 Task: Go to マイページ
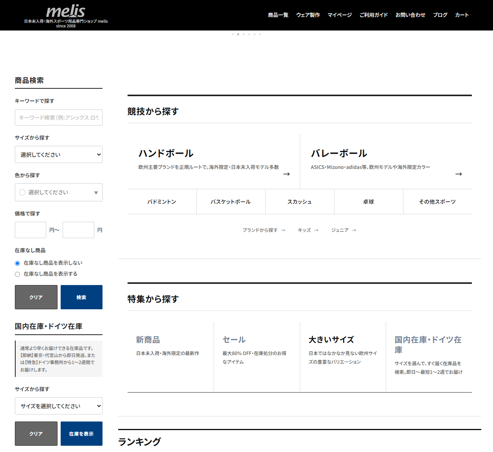coord(340,15)
